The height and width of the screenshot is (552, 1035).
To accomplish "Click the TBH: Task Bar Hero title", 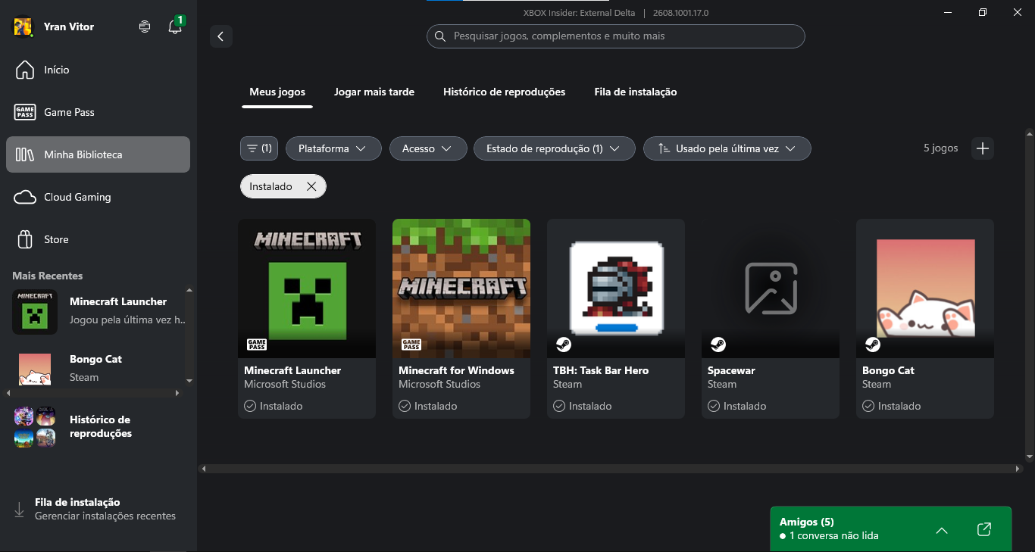I will (601, 370).
